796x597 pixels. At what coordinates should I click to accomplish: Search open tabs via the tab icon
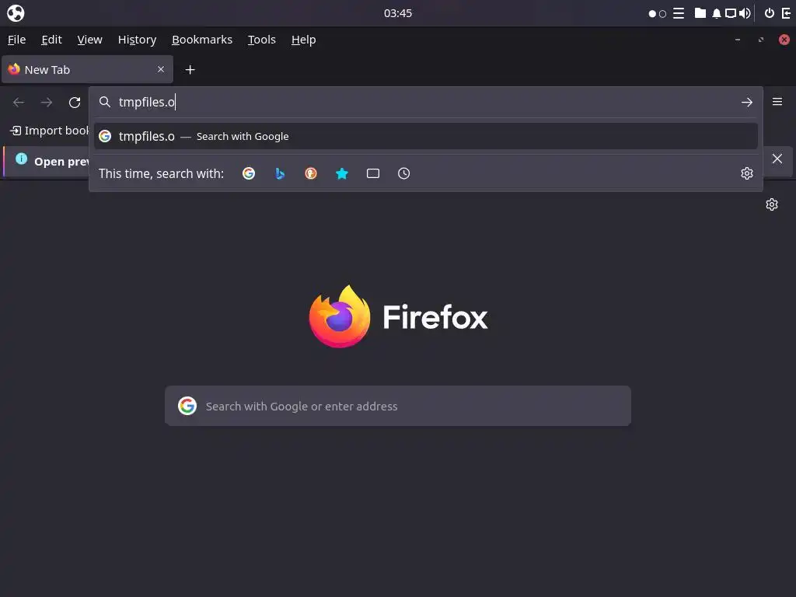pos(373,173)
